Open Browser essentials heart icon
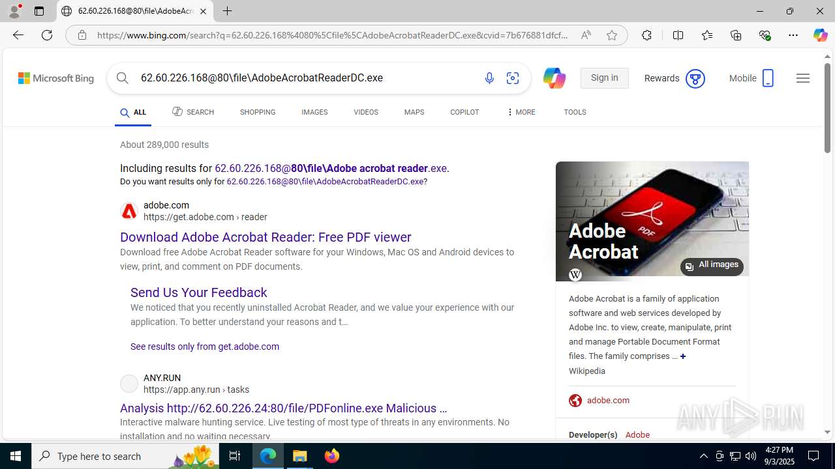Image resolution: width=835 pixels, height=469 pixels. 765,35
